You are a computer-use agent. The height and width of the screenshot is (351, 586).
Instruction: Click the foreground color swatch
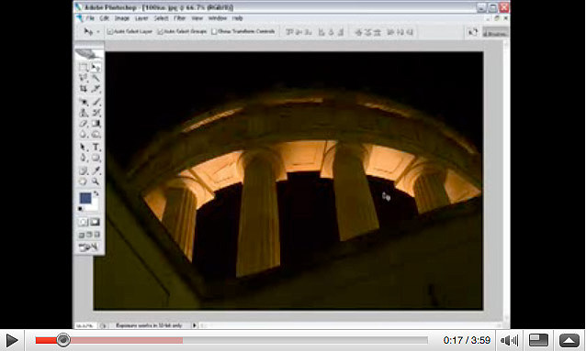click(x=85, y=198)
